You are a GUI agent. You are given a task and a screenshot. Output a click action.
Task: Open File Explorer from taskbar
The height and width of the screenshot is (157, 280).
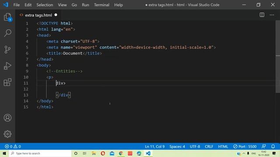[94, 153]
